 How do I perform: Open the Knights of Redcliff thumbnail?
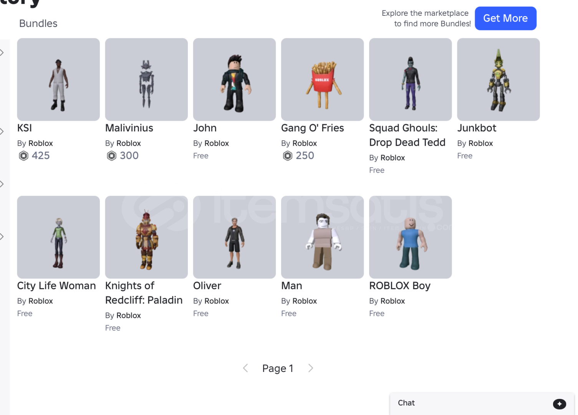coord(146,237)
